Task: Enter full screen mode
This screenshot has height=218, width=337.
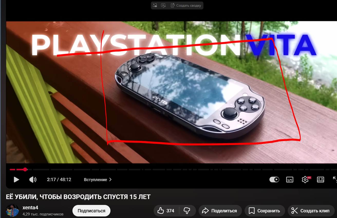Action: (335, 180)
